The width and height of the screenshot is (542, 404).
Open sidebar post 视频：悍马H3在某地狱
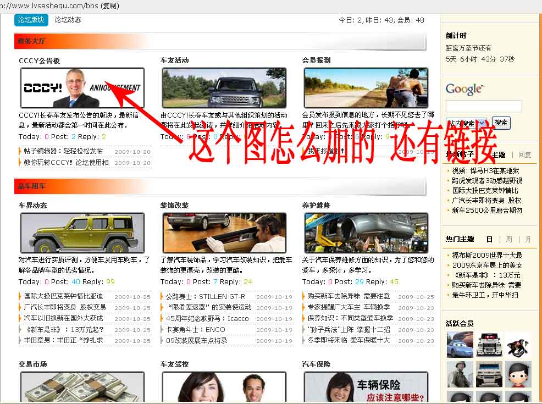coord(486,170)
